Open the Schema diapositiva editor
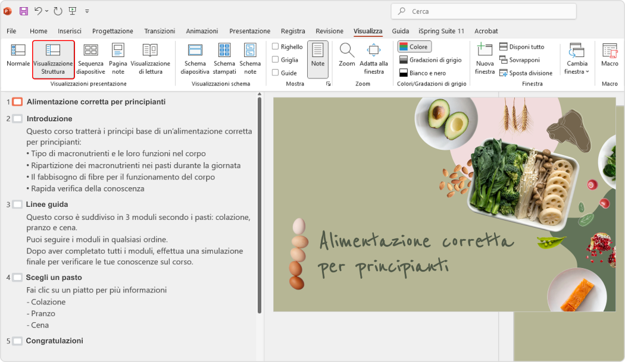 coord(195,58)
